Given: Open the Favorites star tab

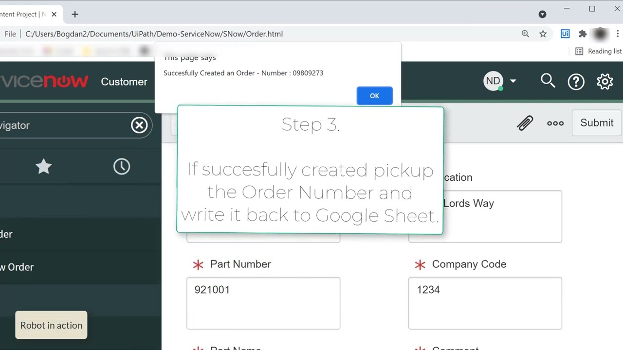Looking at the screenshot, I should 43,167.
